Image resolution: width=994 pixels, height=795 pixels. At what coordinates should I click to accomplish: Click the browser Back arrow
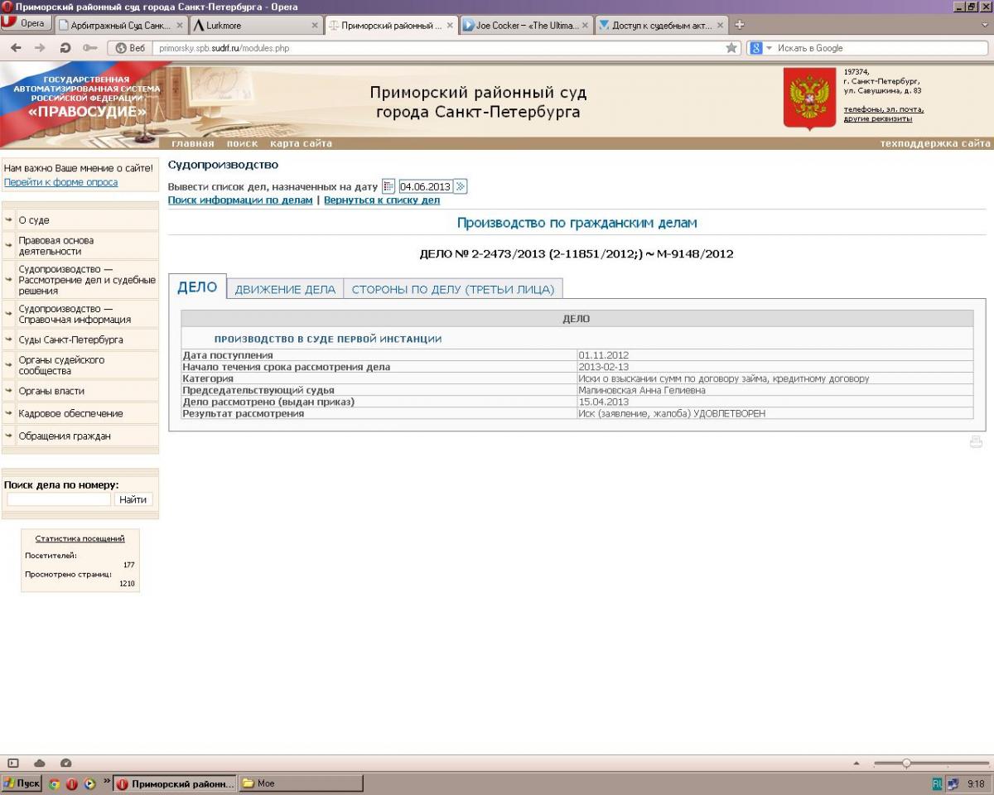[16, 48]
